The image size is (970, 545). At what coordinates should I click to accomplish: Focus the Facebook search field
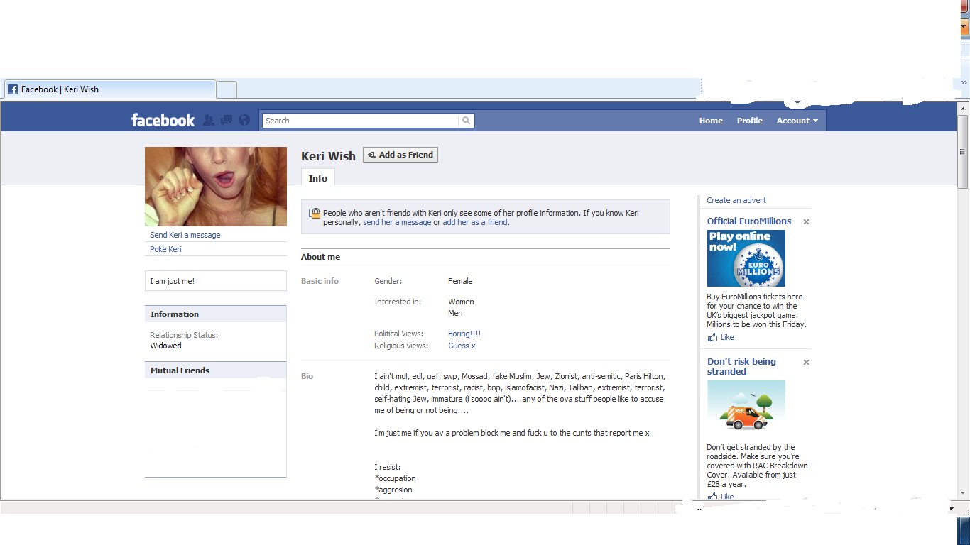click(x=360, y=121)
